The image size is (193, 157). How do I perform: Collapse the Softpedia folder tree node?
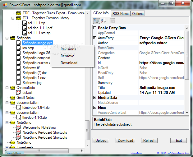[7, 38]
